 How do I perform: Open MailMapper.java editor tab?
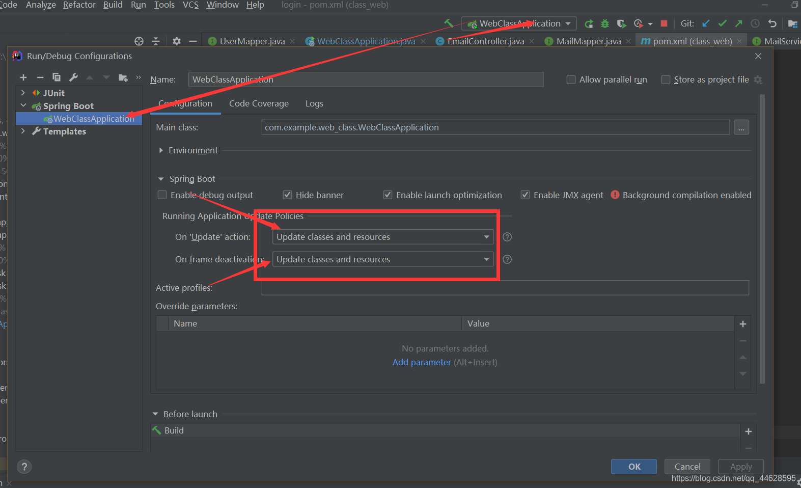click(x=588, y=41)
